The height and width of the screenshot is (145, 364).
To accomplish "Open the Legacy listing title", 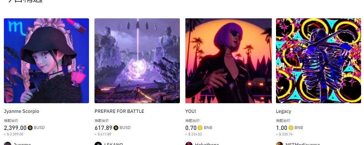I will click(x=283, y=111).
